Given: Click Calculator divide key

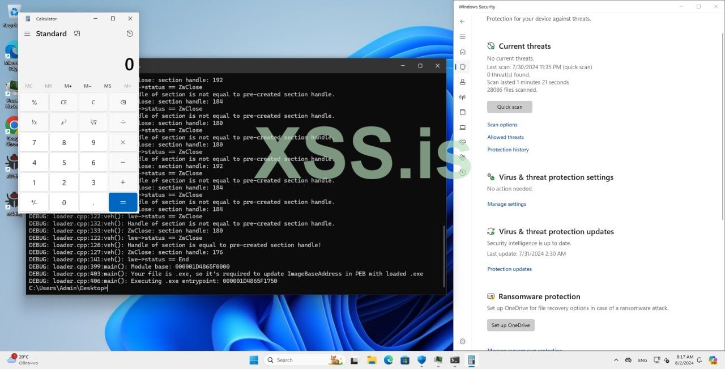Looking at the screenshot, I should click(x=123, y=122).
